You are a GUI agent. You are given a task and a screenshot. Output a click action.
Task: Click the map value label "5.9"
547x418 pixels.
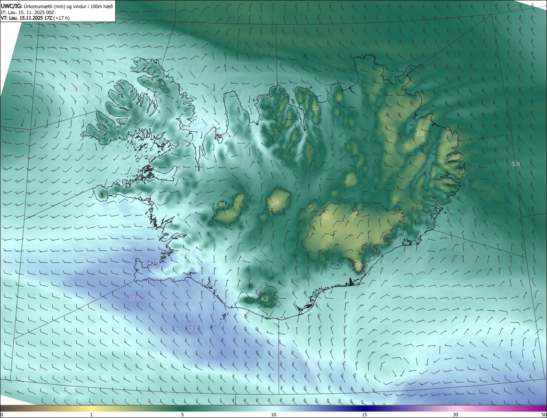coord(516,164)
